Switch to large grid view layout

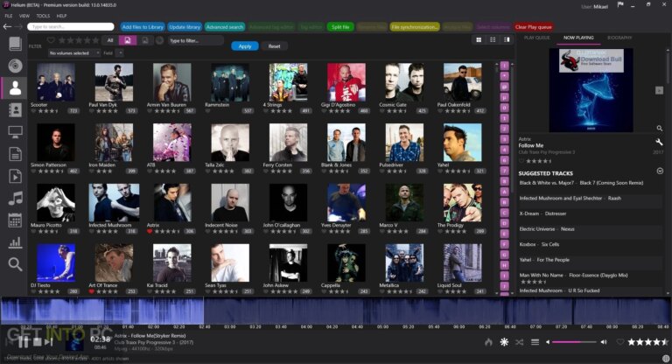[479, 40]
